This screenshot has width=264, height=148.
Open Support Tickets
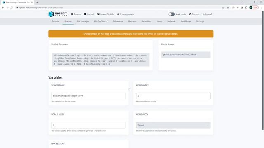pos(105,14)
